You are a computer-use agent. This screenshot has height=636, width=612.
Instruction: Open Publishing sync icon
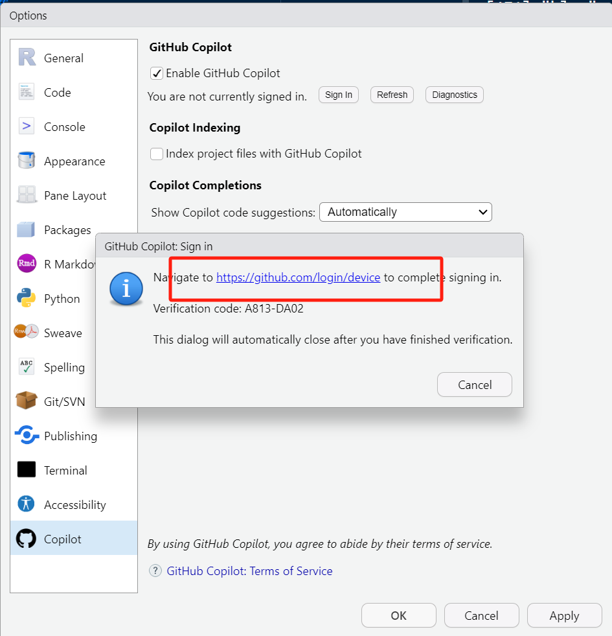[27, 436]
